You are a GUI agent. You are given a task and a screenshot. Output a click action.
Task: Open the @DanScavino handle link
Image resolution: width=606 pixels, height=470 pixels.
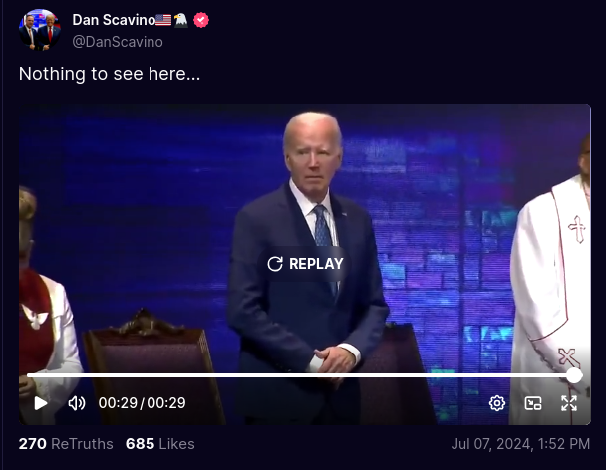(x=118, y=42)
